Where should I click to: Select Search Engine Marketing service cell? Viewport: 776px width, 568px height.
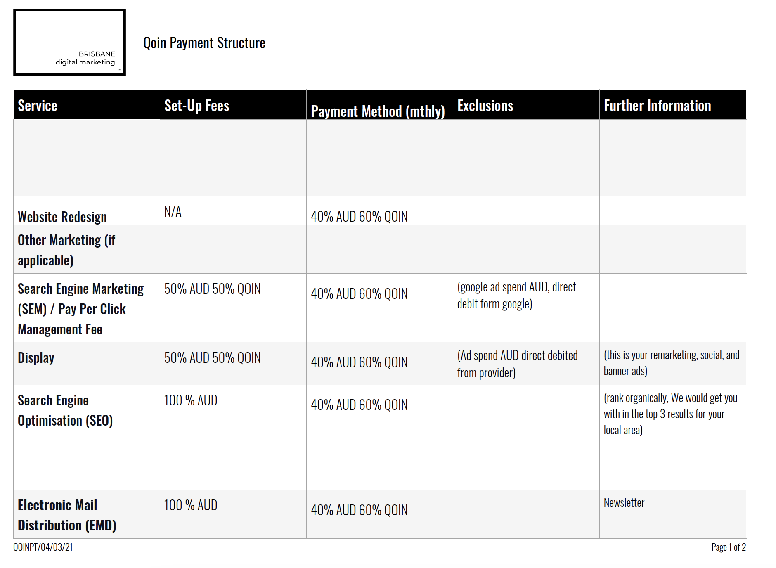pos(87,308)
